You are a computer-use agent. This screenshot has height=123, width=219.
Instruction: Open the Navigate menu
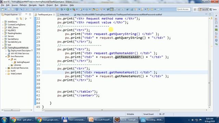(x=33, y=5)
